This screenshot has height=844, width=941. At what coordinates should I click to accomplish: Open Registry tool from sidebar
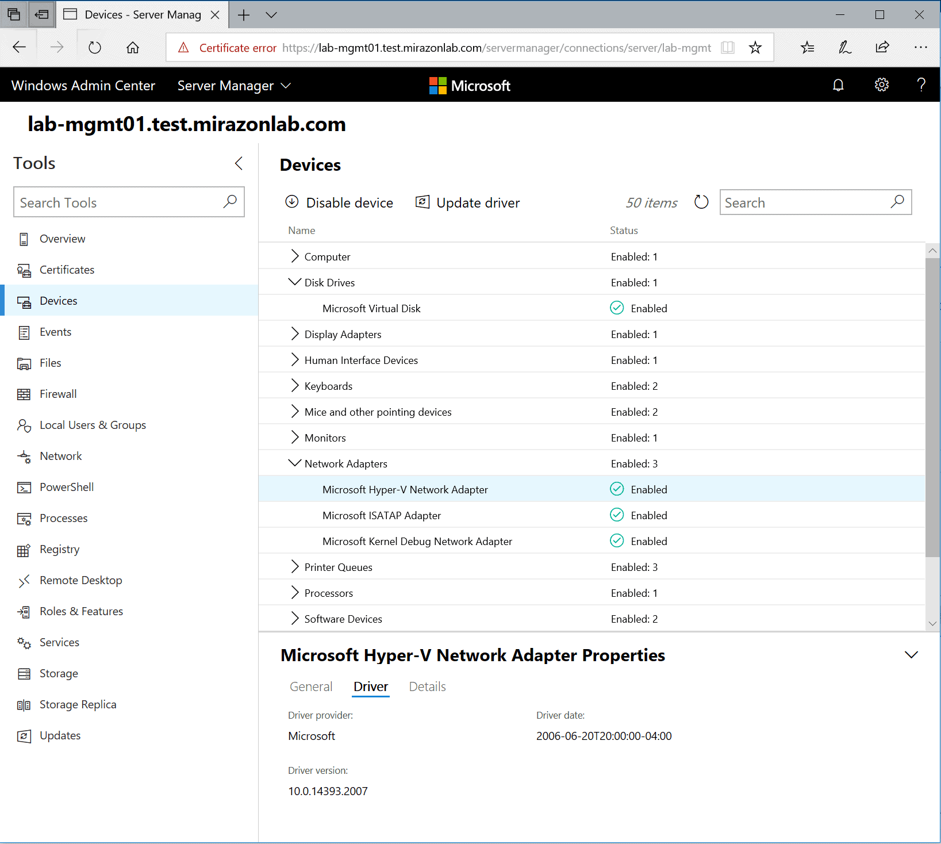(x=59, y=549)
